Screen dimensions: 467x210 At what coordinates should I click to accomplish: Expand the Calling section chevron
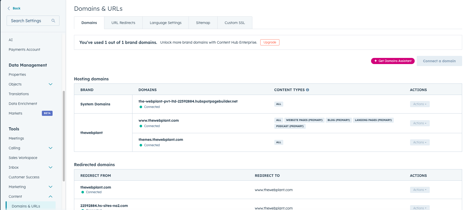(51, 148)
